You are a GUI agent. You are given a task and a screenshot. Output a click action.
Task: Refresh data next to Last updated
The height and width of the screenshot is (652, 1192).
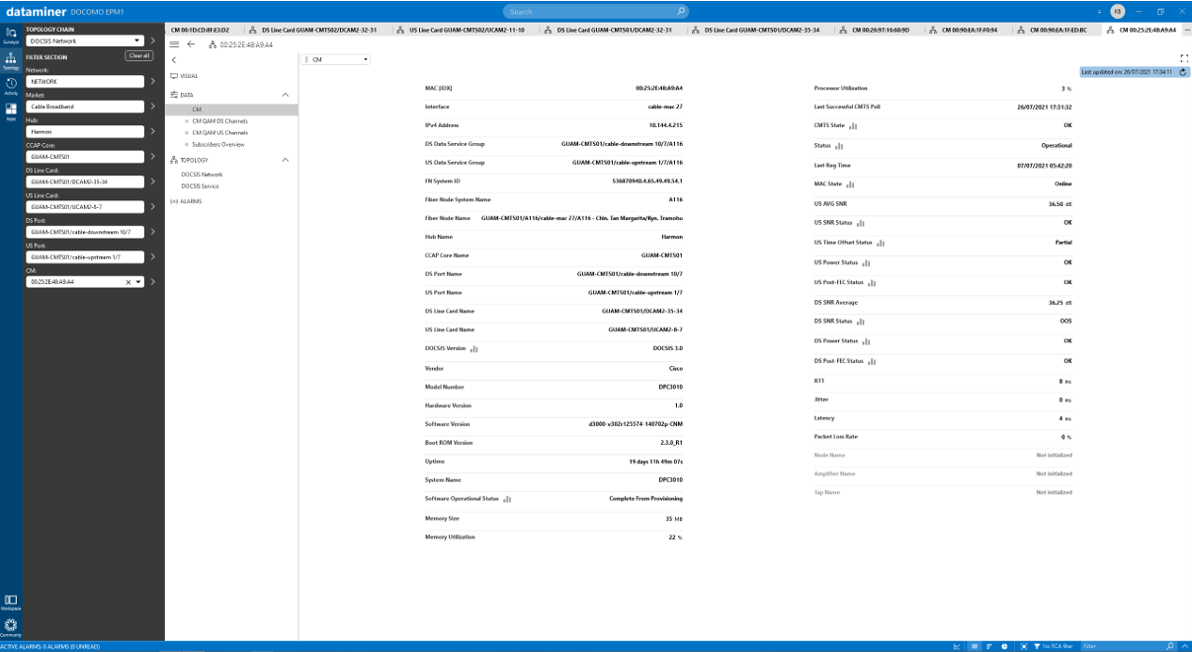point(1184,72)
